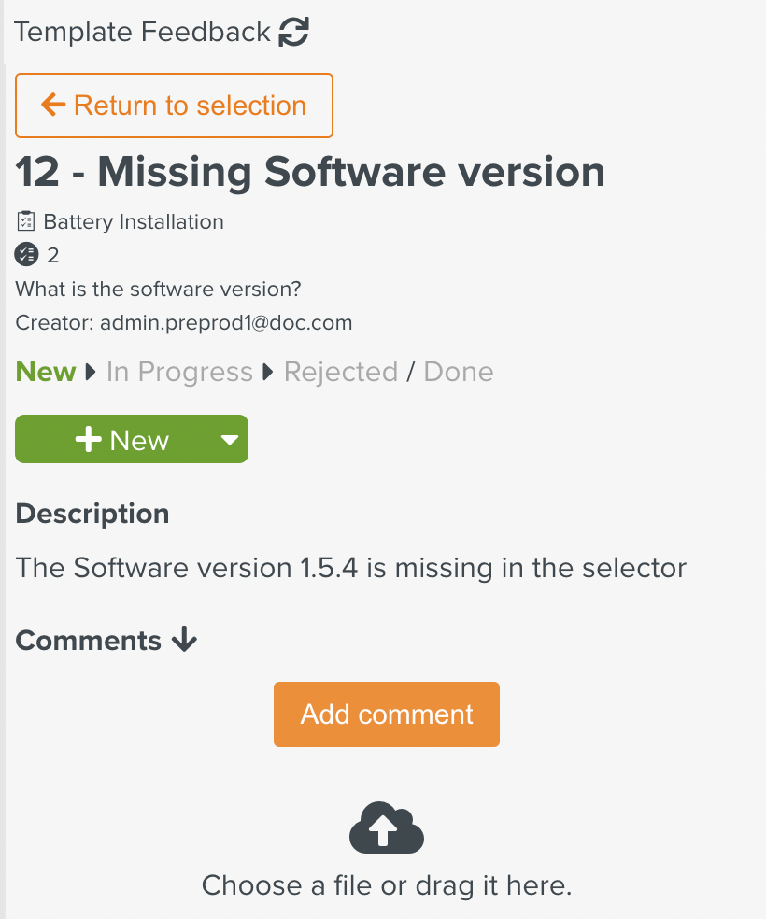Click the refresh icon beside Template Feedback
766x919 pixels.
pyautogui.click(x=294, y=33)
